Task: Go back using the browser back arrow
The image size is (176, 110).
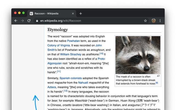Action: (16, 21)
